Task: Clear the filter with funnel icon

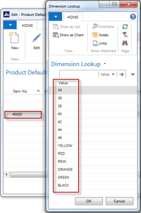Action: point(125,35)
